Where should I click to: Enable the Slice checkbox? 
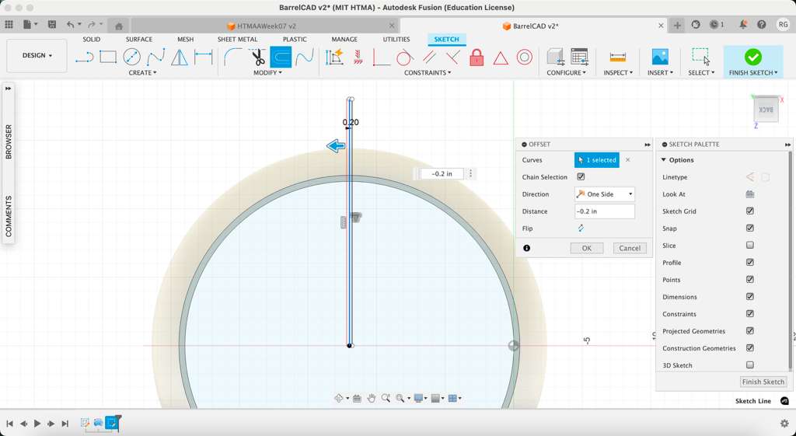coord(750,246)
